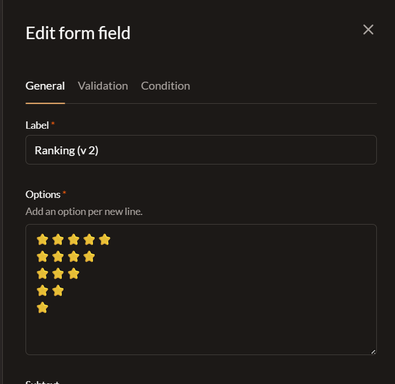Click the "Edit form field" heading
The width and height of the screenshot is (395, 384).
point(78,33)
